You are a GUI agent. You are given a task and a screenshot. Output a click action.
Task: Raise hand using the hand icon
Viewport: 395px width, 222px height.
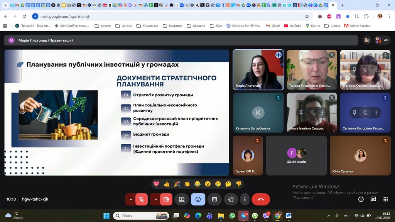231,199
